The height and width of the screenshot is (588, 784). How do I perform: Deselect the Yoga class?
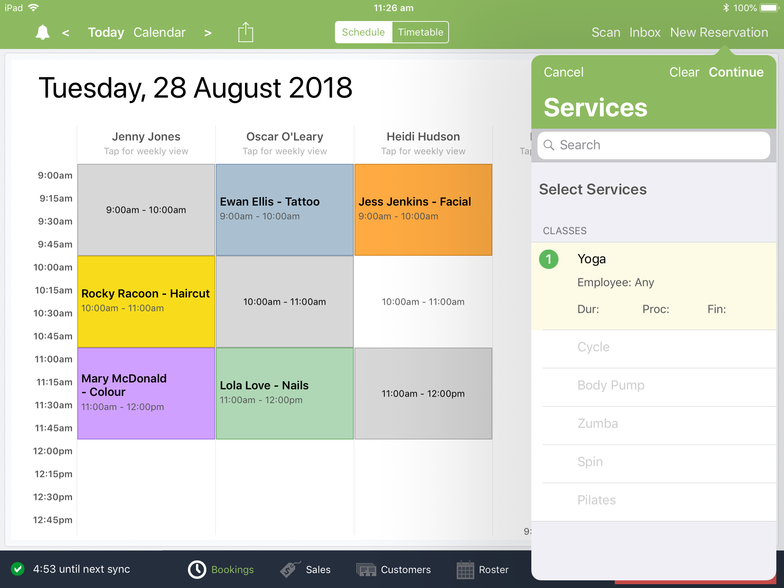549,259
